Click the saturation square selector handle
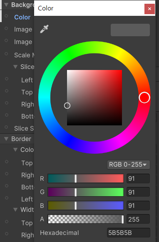The width and height of the screenshot is (159, 242). [x=67, y=105]
